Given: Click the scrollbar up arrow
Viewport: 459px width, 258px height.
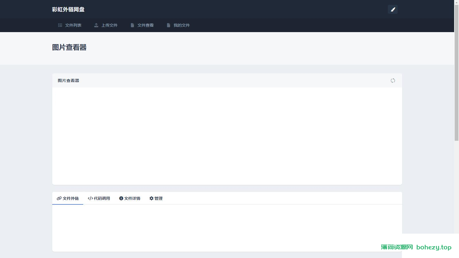Looking at the screenshot, I should coord(456,2).
